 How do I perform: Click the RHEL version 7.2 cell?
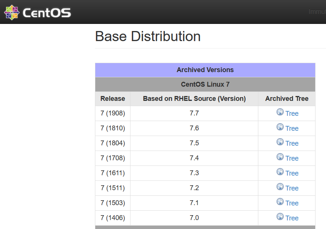click(x=194, y=188)
